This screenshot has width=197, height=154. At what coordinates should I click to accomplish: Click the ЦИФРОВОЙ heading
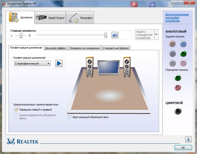[x=174, y=103]
